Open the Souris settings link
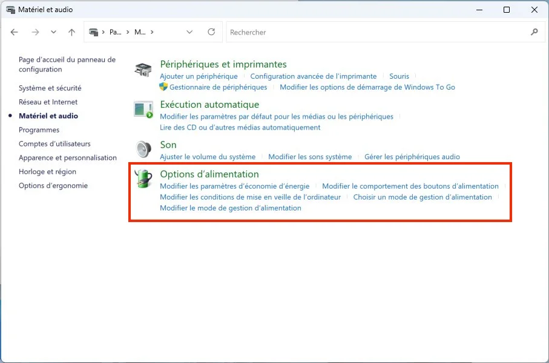The height and width of the screenshot is (363, 549). click(399, 76)
